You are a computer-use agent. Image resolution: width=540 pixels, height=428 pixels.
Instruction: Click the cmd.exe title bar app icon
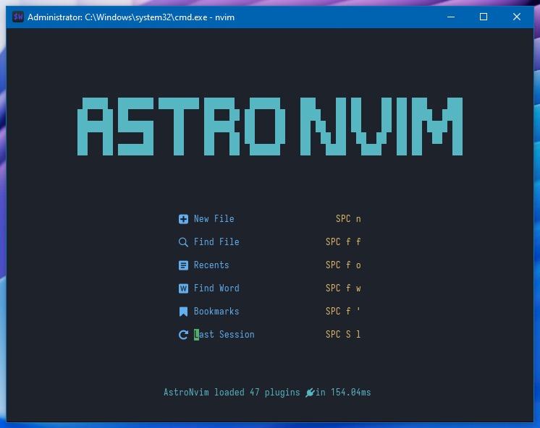[18, 17]
